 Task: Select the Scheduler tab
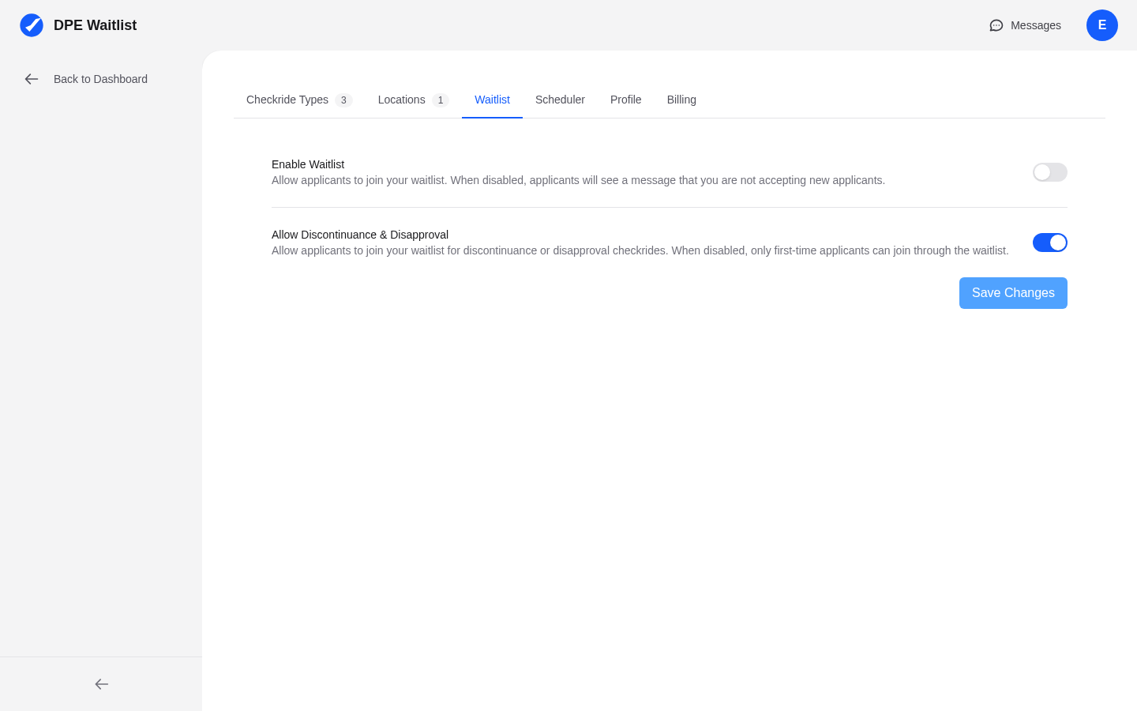(560, 100)
